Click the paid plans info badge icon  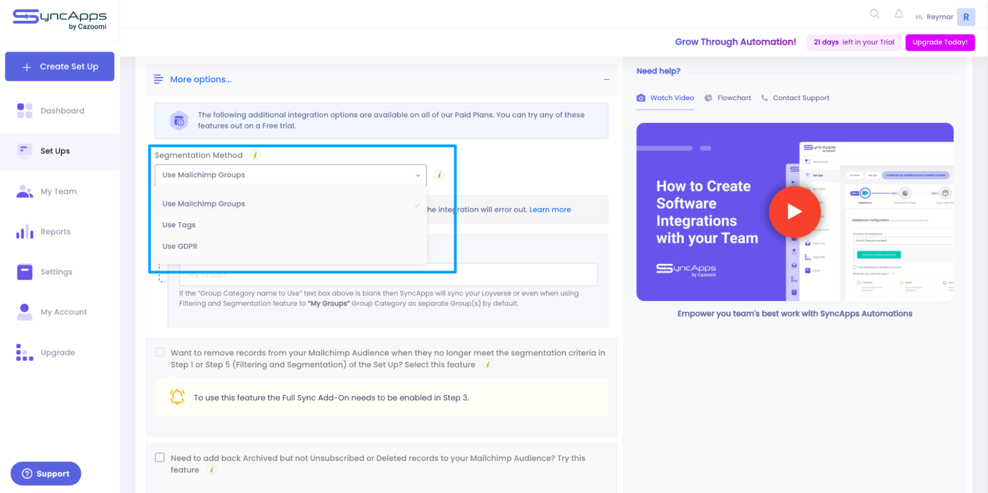point(179,120)
